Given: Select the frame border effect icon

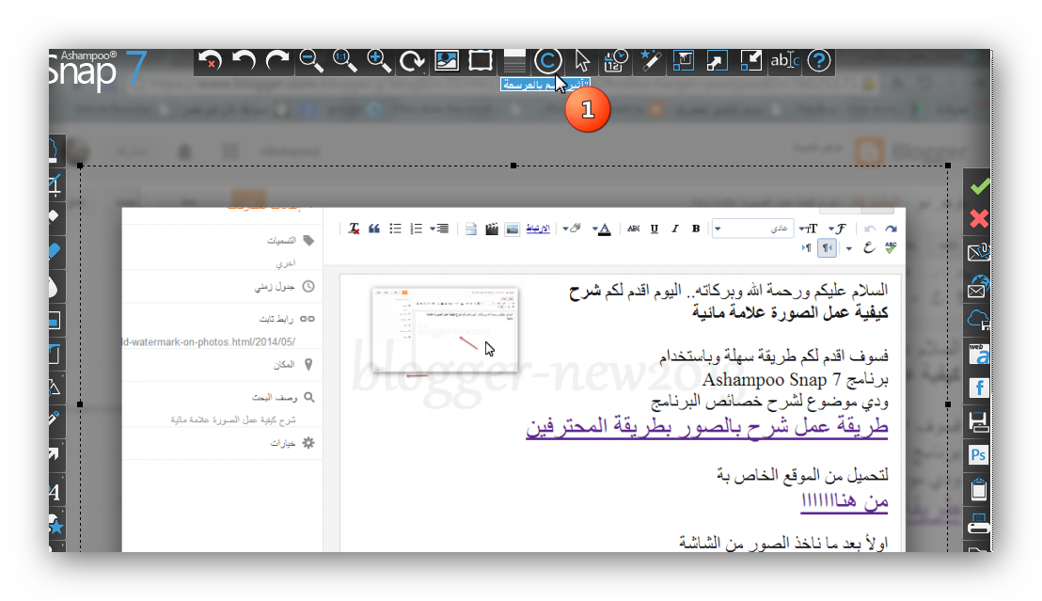Looking at the screenshot, I should (x=481, y=61).
